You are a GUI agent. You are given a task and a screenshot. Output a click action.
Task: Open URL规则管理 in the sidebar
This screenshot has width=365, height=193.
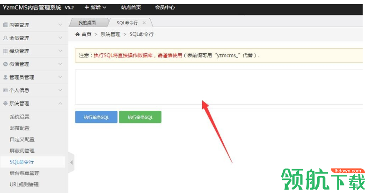24,185
